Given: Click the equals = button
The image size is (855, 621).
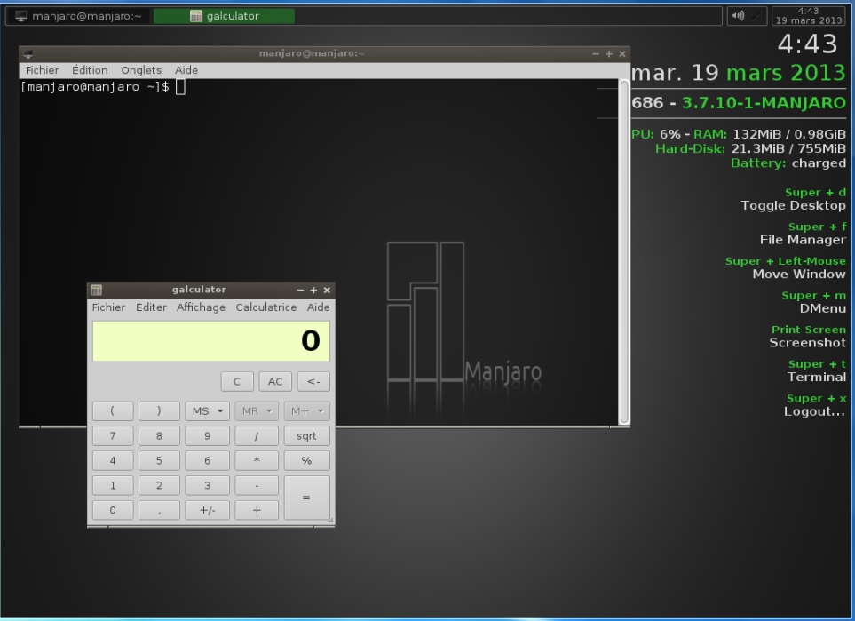Looking at the screenshot, I should pos(306,498).
